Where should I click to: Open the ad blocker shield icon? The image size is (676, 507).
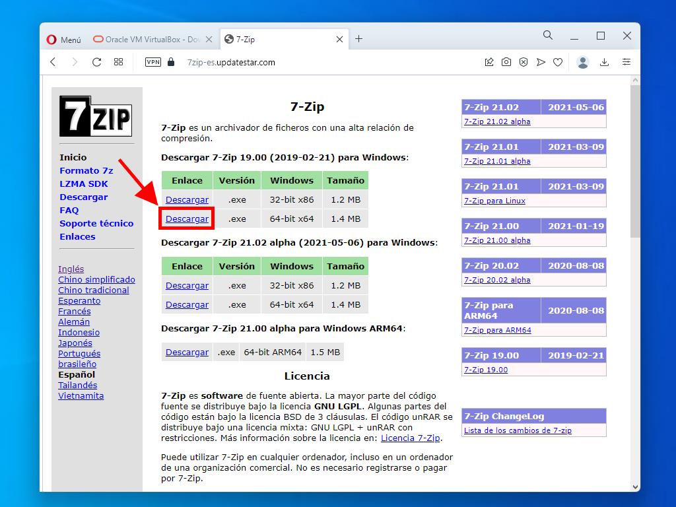point(524,63)
